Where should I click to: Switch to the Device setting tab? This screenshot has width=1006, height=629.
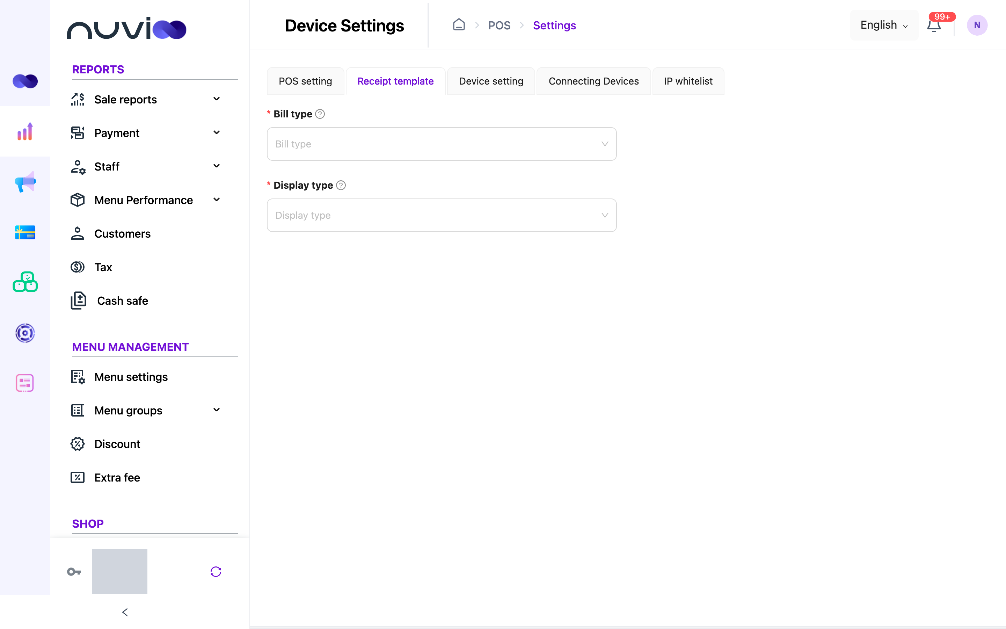[491, 81]
